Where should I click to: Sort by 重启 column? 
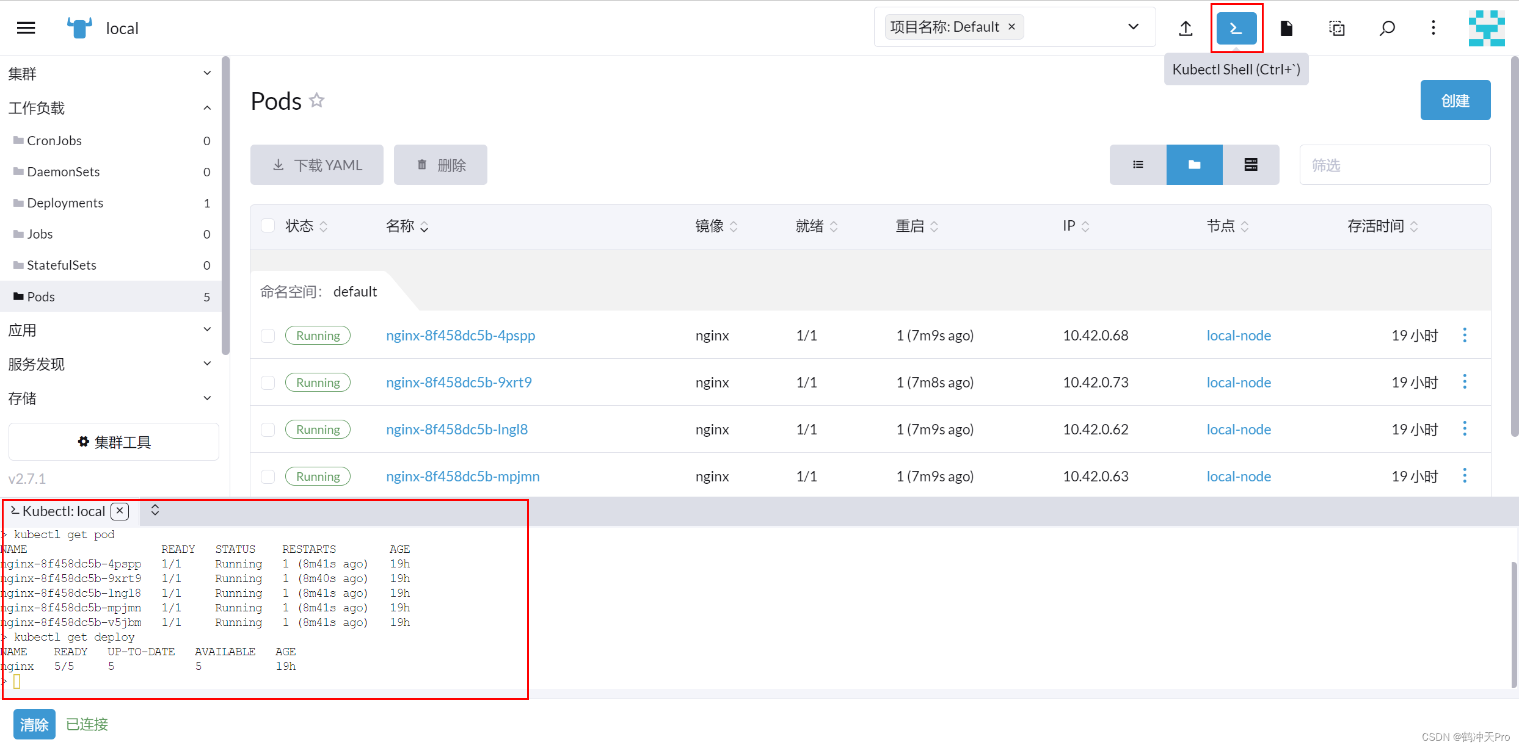917,226
